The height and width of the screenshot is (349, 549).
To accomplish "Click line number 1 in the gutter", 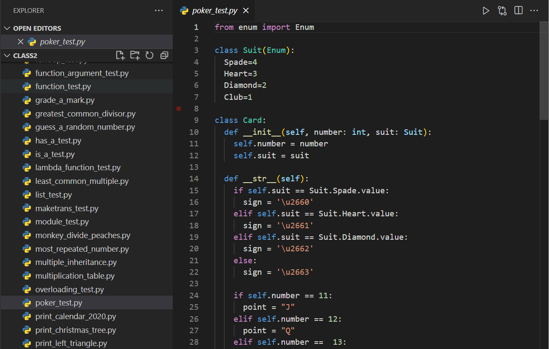I will click(x=196, y=27).
